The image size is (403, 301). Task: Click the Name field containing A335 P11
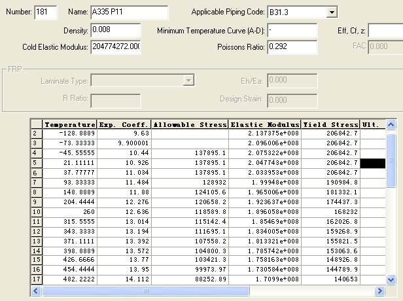(130, 12)
